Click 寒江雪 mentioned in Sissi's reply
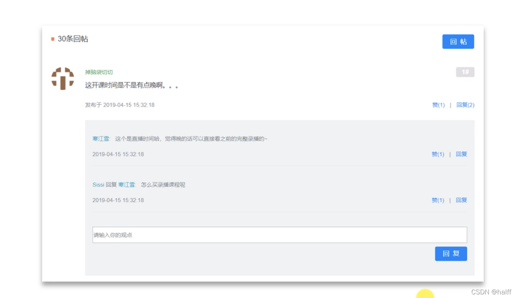 (127, 184)
